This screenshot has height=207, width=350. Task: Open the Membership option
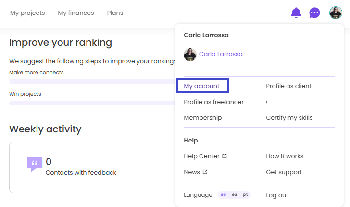[203, 118]
